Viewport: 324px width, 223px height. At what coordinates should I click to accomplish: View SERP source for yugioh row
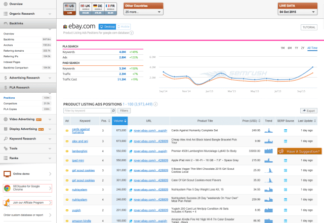pyautogui.click(x=286, y=210)
